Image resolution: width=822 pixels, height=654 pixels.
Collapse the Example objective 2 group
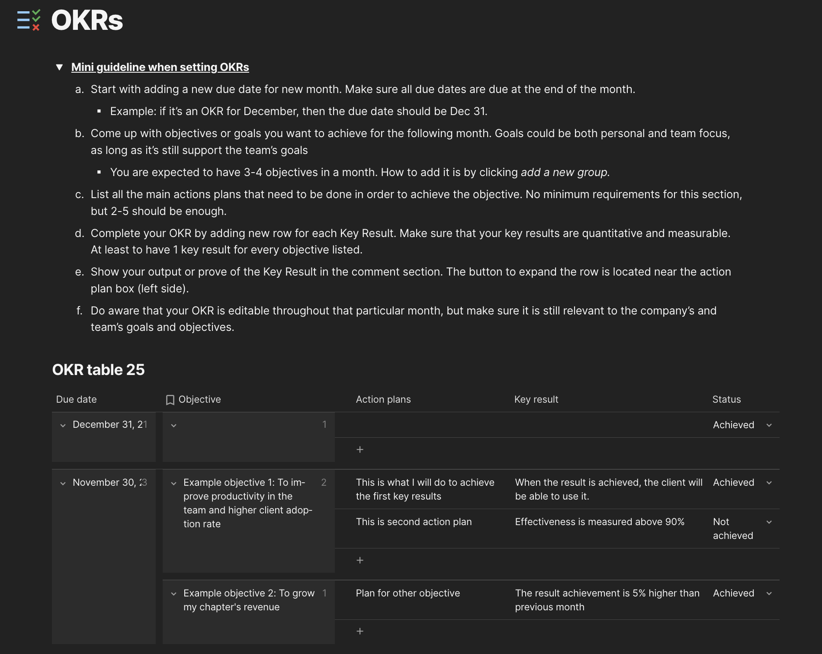174,594
